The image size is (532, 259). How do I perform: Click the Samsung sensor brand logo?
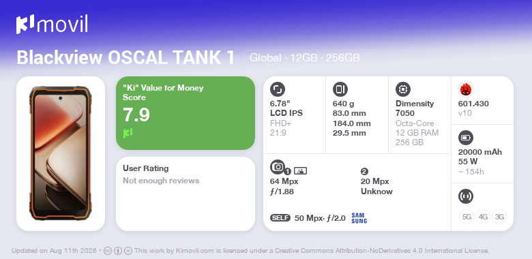click(359, 218)
